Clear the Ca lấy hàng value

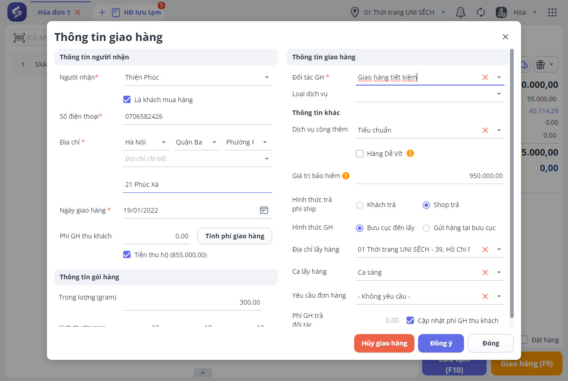pos(485,272)
